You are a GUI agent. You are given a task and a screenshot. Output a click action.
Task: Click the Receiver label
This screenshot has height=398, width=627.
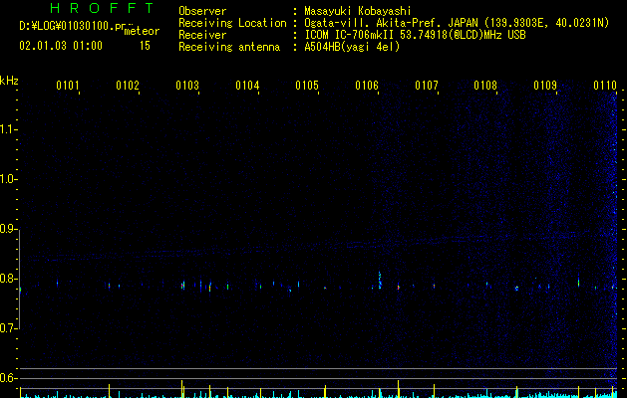click(x=202, y=35)
